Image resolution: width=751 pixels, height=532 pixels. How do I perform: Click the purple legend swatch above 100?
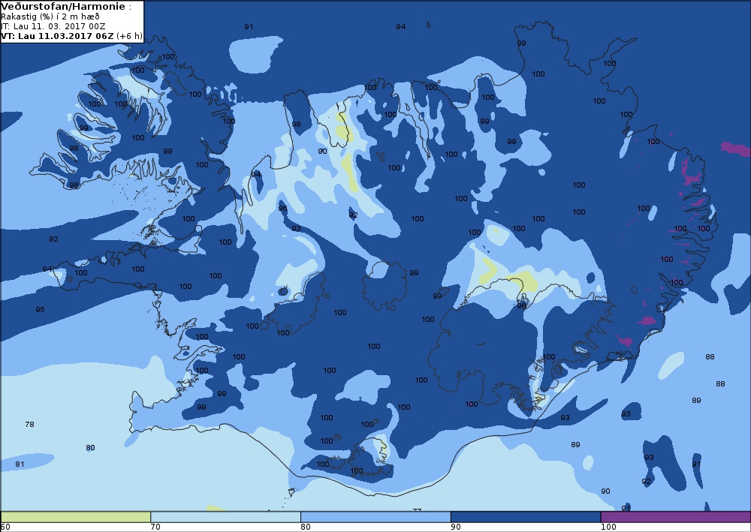675,517
